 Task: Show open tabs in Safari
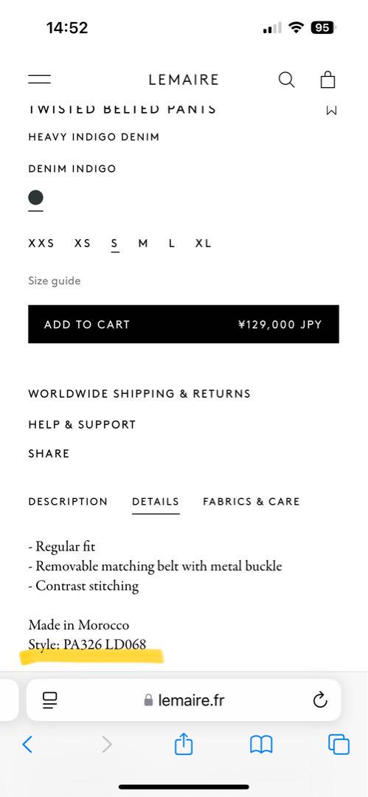pyautogui.click(x=339, y=745)
